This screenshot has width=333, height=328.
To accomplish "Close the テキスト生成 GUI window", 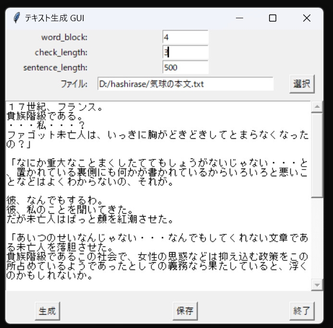I will tap(307, 18).
